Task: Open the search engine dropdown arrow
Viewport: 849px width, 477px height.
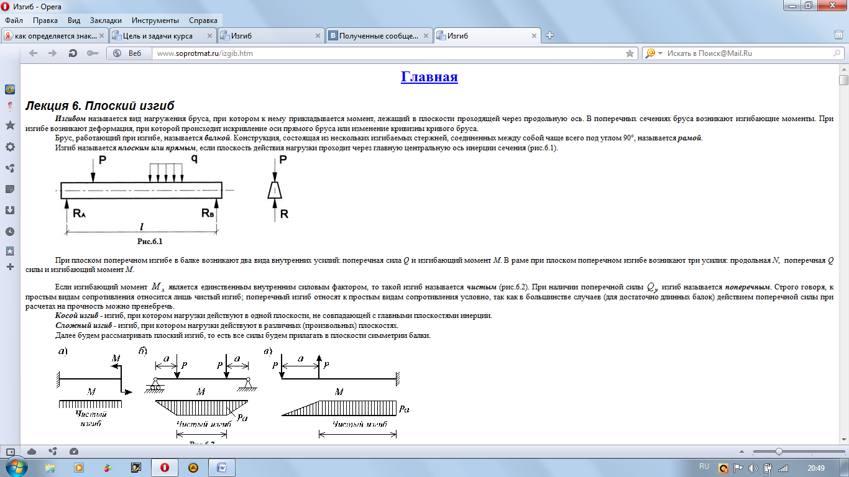Action: click(660, 53)
